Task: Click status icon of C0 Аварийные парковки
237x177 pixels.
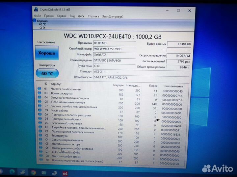Action: 40,127
